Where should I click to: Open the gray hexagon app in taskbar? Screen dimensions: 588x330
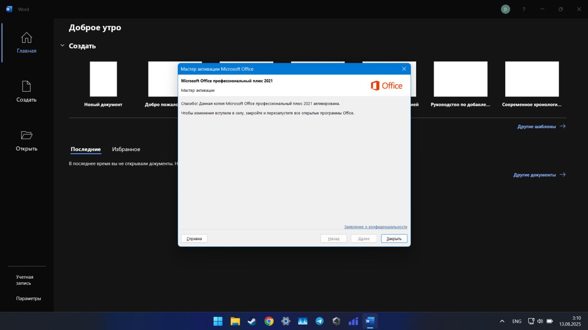tap(336, 321)
